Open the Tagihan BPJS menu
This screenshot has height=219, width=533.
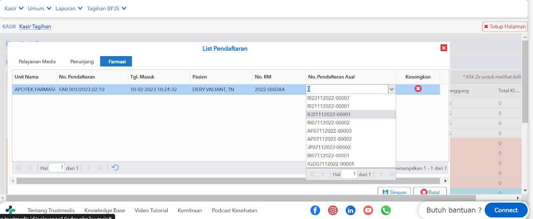pyautogui.click(x=107, y=8)
